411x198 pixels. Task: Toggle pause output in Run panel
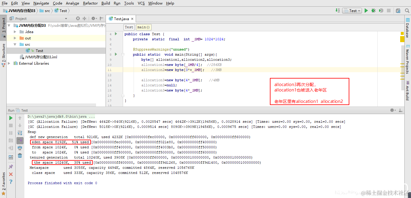coord(11,133)
